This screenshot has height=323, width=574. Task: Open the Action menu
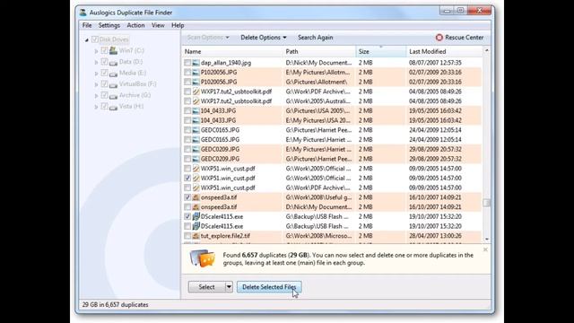tap(135, 25)
